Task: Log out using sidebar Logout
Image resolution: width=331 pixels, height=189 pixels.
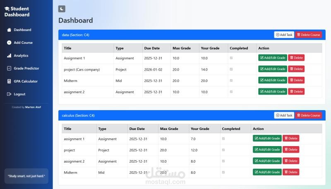Action: 19,94
